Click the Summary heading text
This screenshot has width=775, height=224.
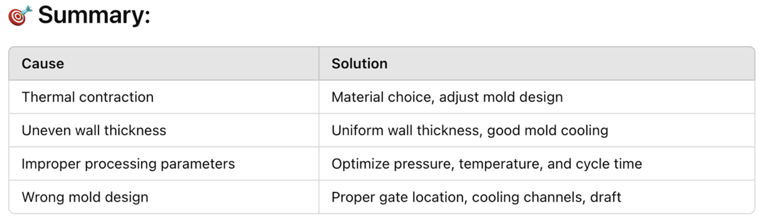(x=94, y=16)
